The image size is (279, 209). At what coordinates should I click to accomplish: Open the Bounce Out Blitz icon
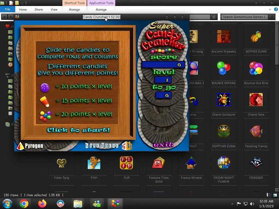(x=256, y=68)
